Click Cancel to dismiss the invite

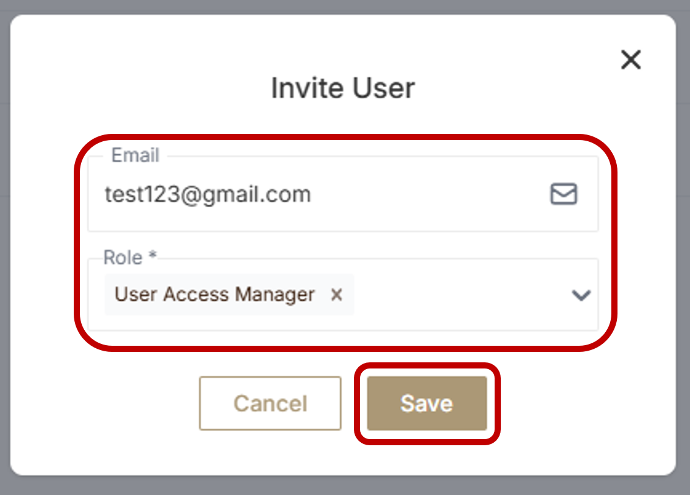click(x=270, y=403)
